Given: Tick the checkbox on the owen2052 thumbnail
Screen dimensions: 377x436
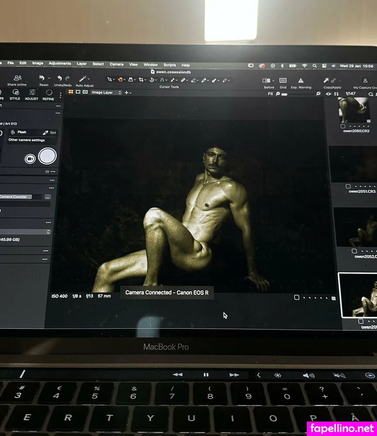Looking at the screenshot, I should 354,251.
